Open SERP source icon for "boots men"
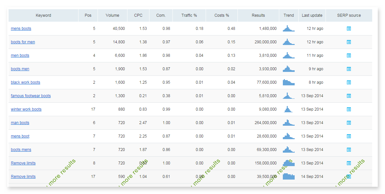 coord(349,69)
